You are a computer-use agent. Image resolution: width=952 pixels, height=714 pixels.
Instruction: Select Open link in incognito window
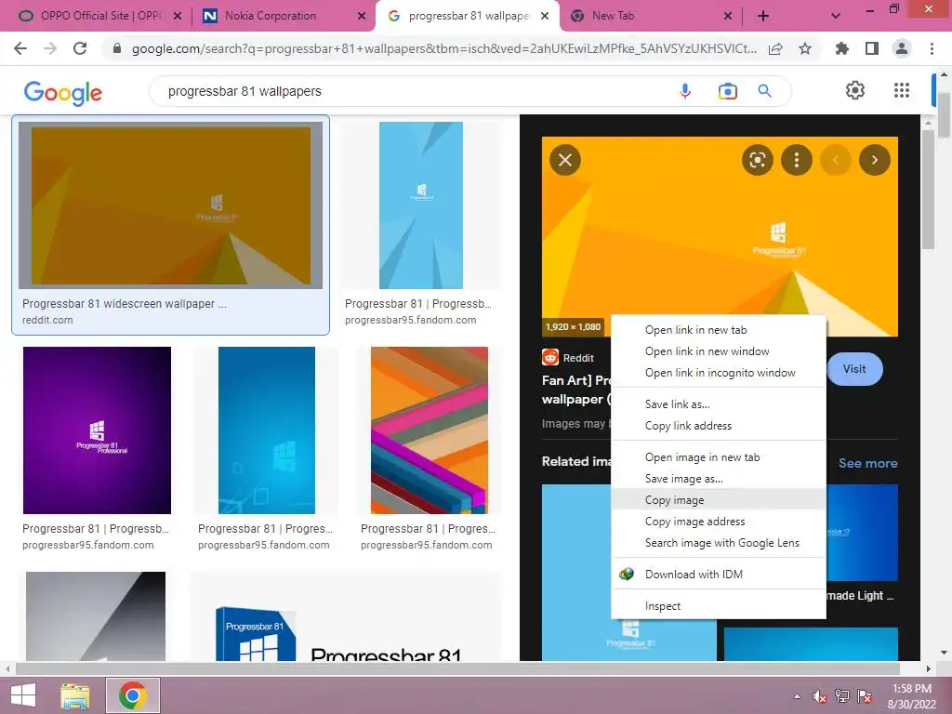coord(719,372)
